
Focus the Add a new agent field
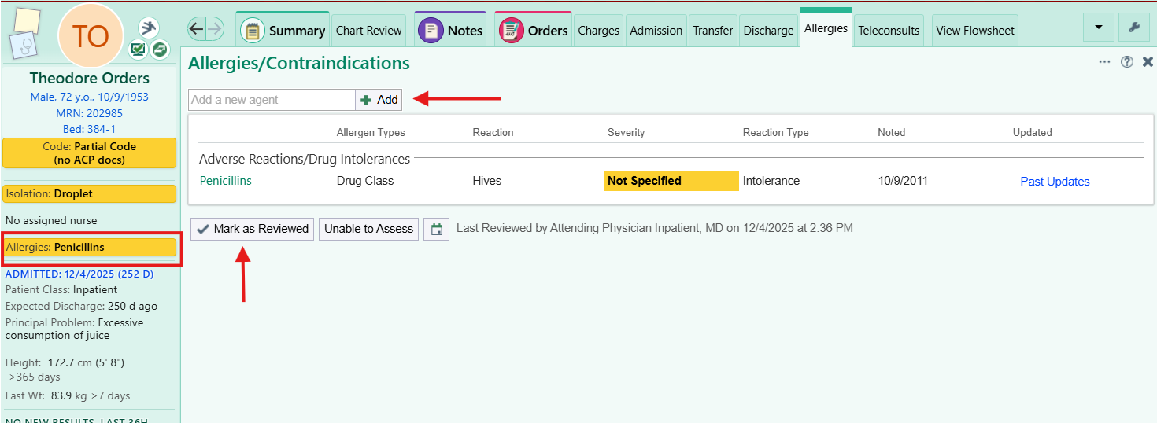[x=272, y=100]
